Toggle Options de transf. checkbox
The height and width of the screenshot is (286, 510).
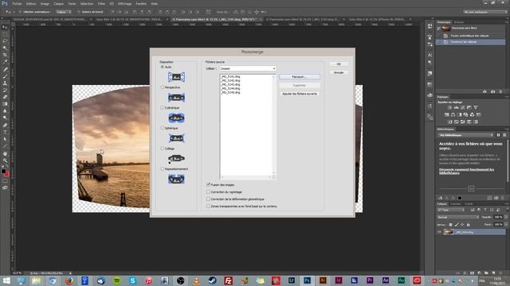[x=79, y=12]
